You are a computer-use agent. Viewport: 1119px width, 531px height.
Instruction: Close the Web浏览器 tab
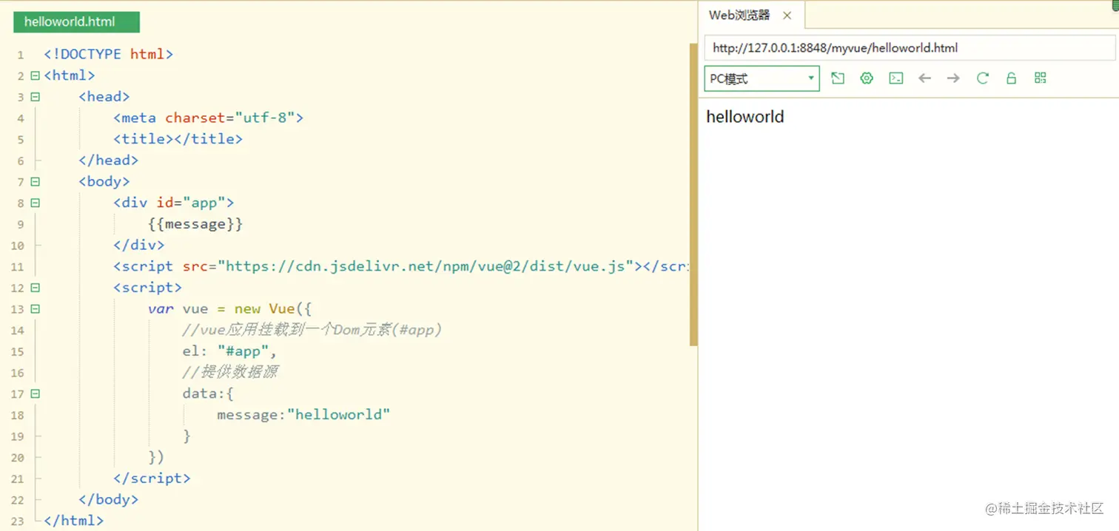787,16
